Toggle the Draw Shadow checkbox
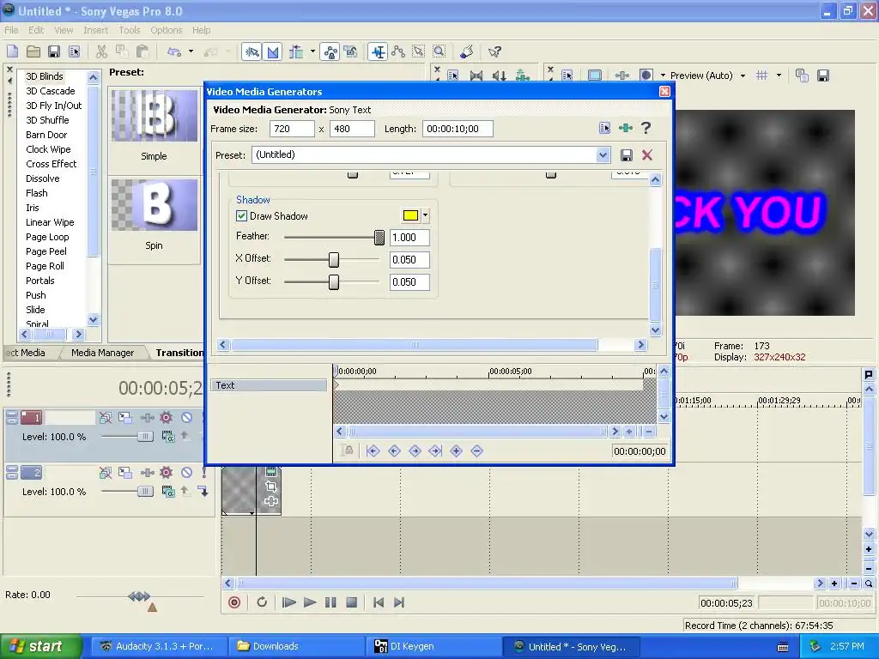879x659 pixels. 241,215
